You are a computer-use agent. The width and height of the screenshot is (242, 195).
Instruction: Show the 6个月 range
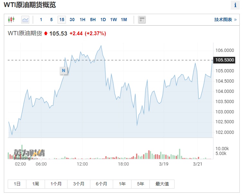click(x=102, y=184)
